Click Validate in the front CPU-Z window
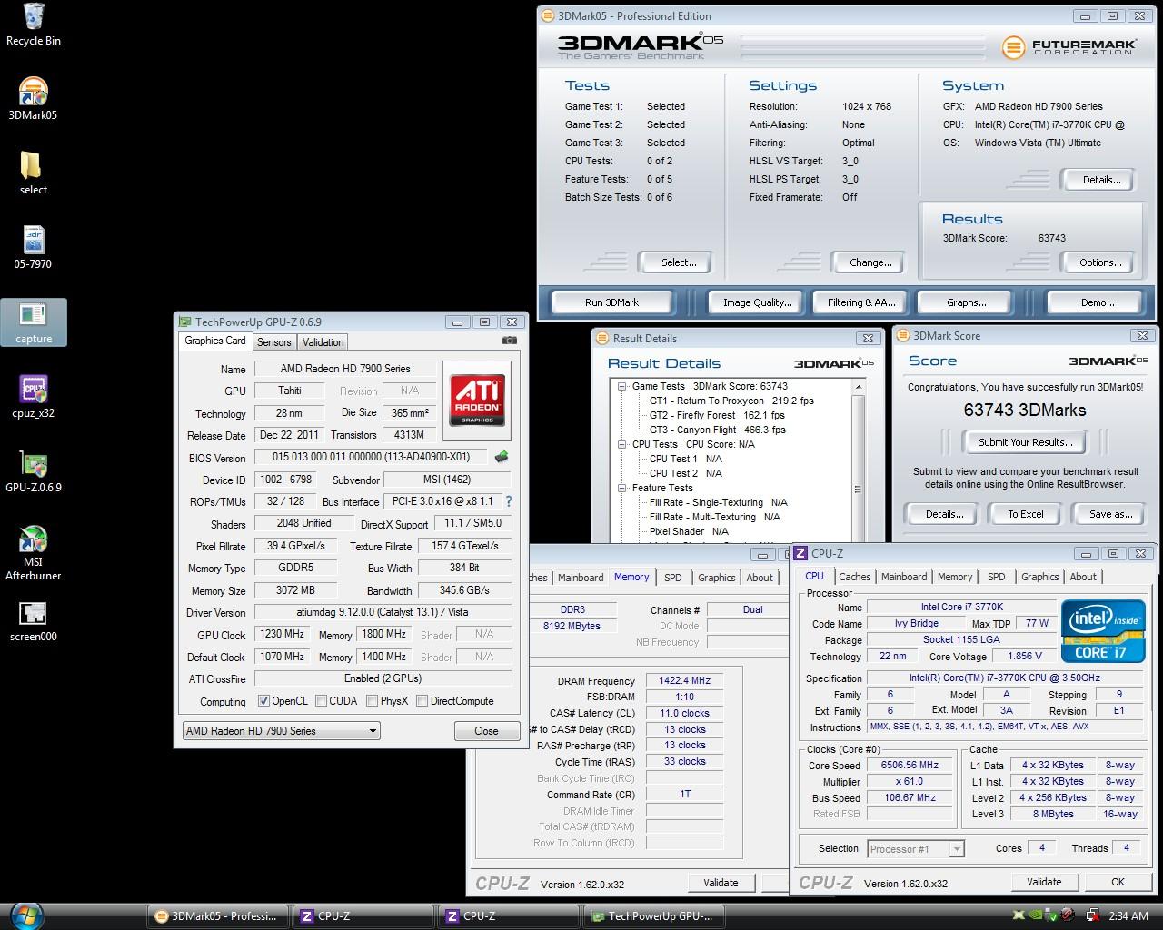1163x930 pixels. [x=1044, y=882]
